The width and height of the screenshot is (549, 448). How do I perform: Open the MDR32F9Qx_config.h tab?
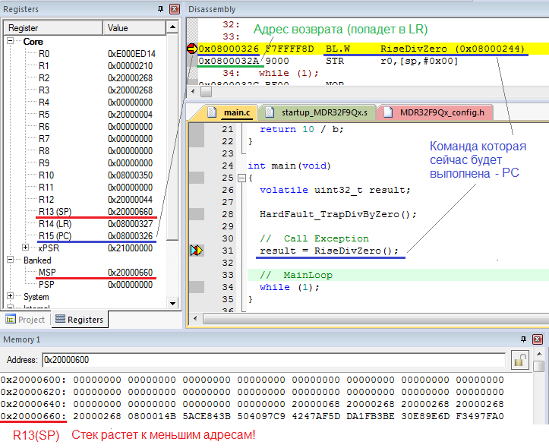440,113
